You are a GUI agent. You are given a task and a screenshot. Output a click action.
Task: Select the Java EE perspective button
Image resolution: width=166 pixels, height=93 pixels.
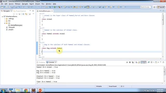(x=161, y=7)
